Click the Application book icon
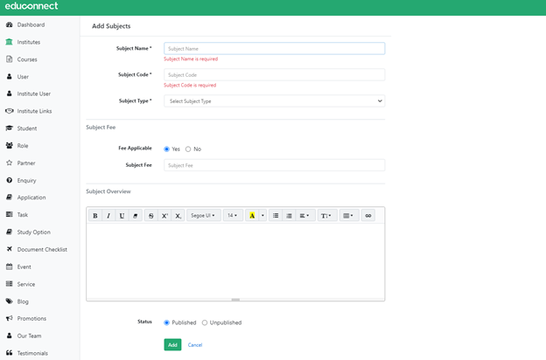Image resolution: width=546 pixels, height=360 pixels. (x=10, y=197)
